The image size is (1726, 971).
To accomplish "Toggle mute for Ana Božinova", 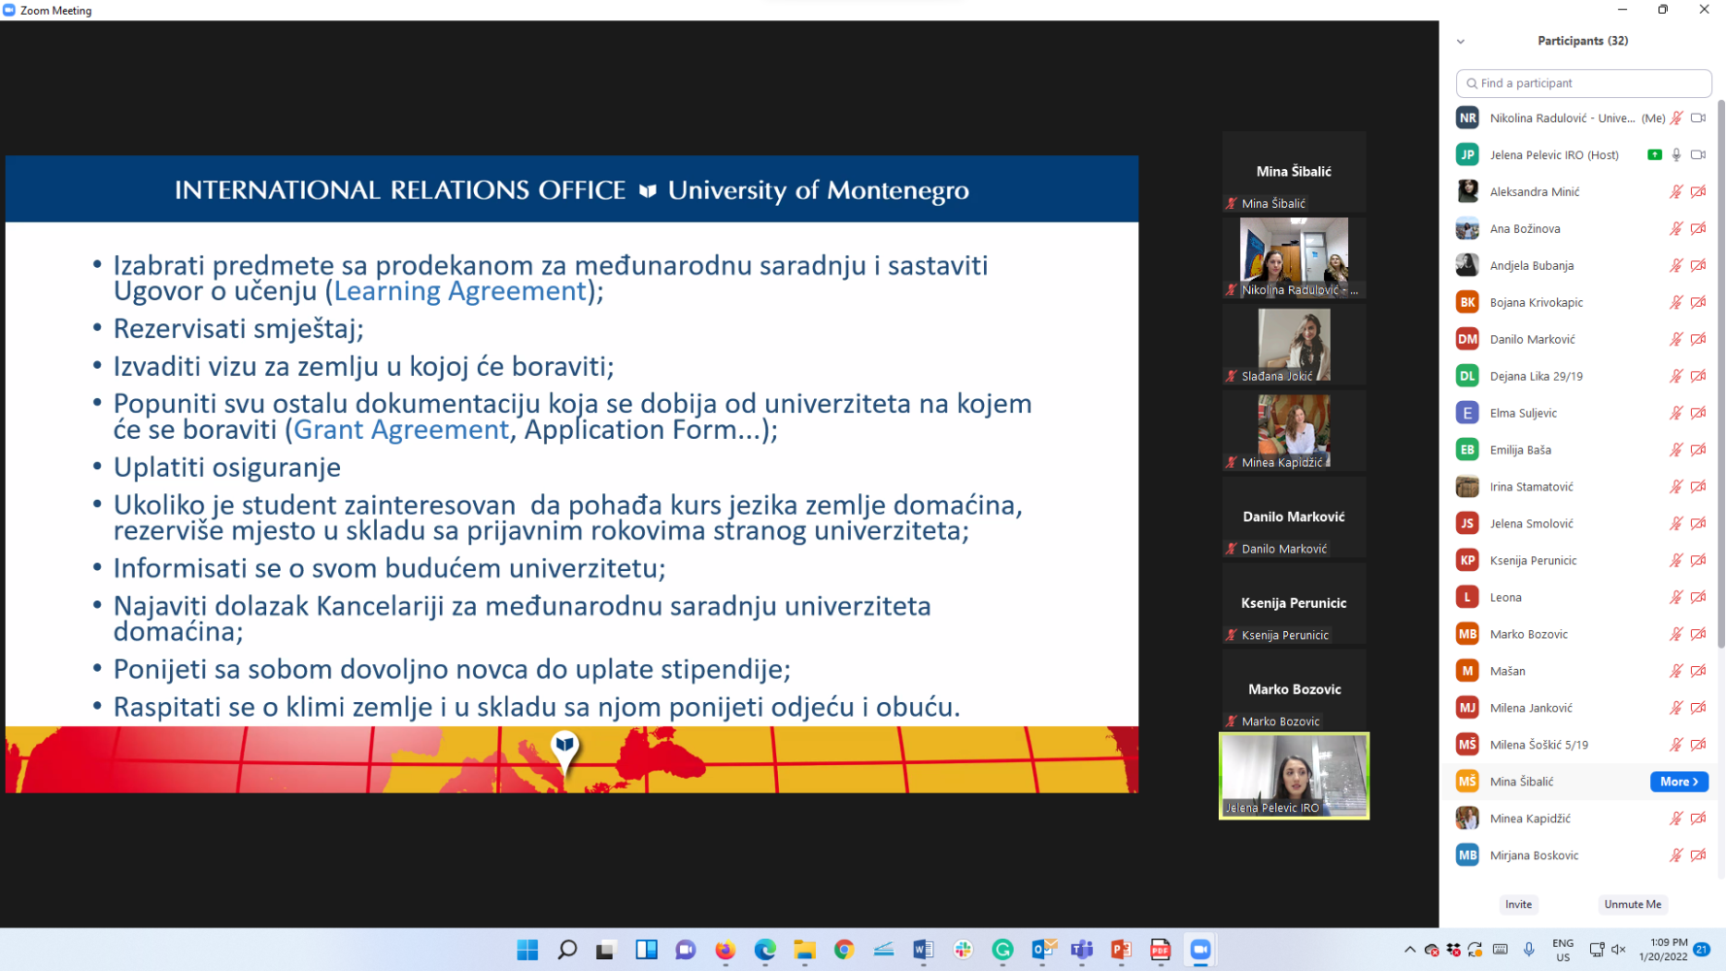I will tap(1675, 228).
